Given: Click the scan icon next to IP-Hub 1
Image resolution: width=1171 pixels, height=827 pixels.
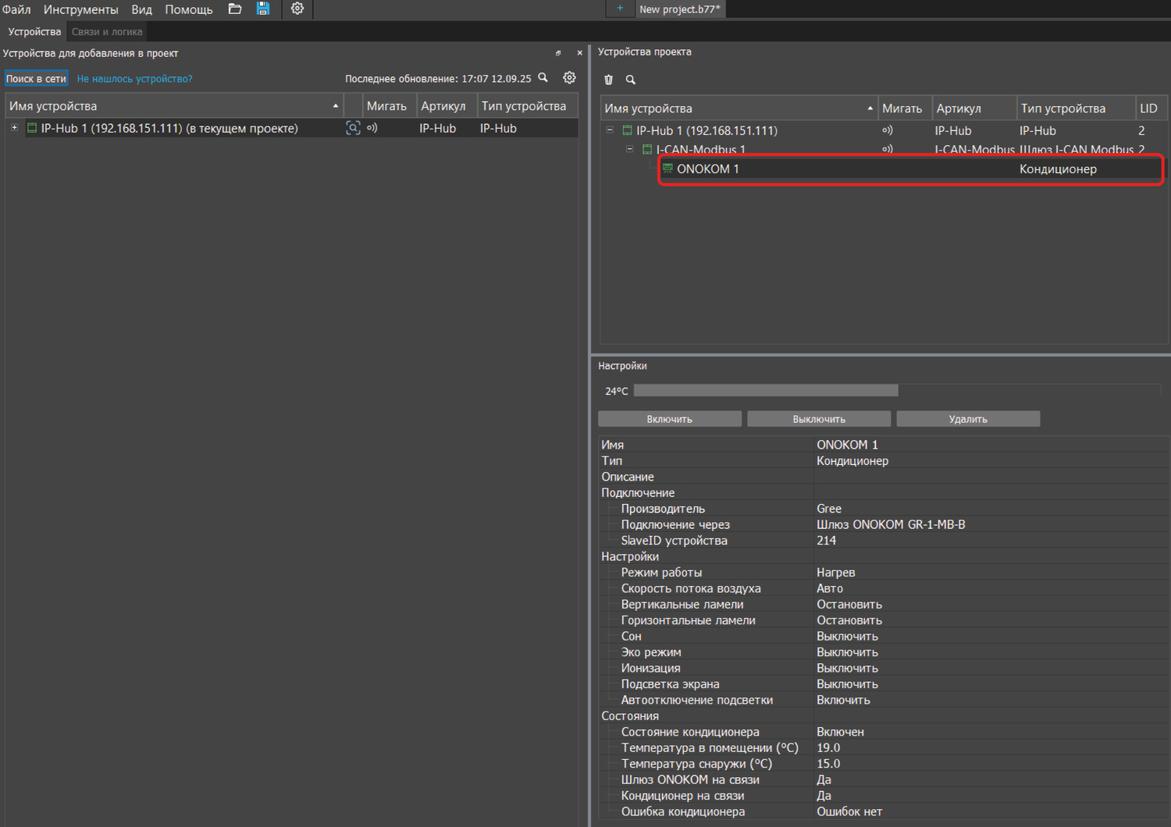Looking at the screenshot, I should tap(353, 128).
